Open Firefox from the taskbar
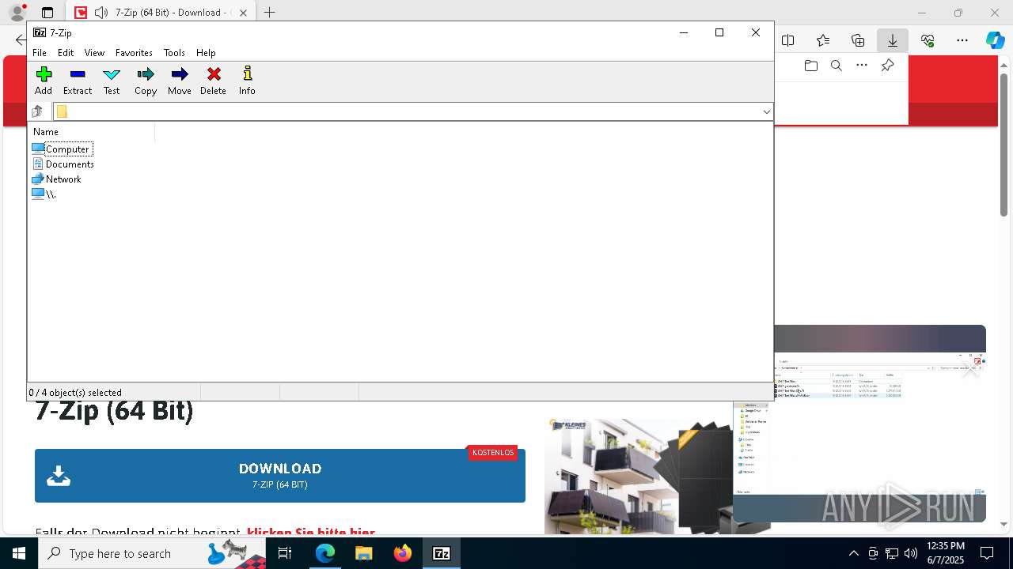The width and height of the screenshot is (1013, 569). click(403, 553)
